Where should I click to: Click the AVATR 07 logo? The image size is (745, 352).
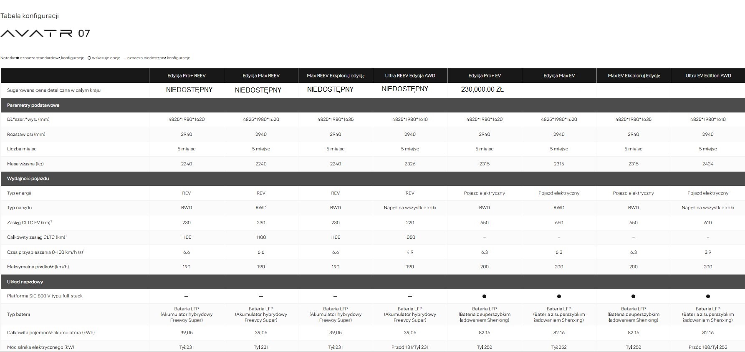tap(45, 33)
